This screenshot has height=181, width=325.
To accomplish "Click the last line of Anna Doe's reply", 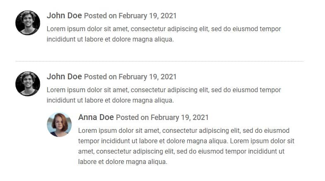I will [123, 162].
